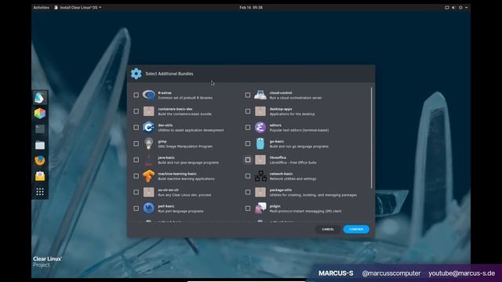502x282 pixels.
Task: Check the go-basic bundle
Action: pyautogui.click(x=248, y=143)
